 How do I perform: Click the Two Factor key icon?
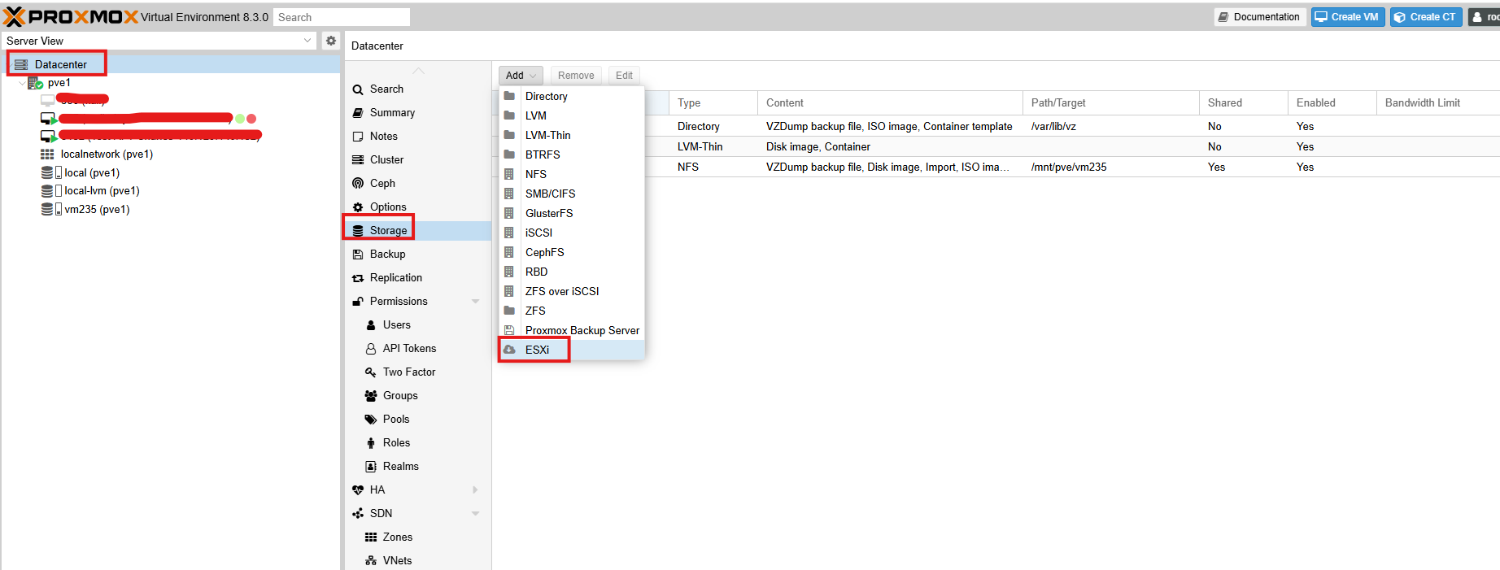[x=371, y=372]
